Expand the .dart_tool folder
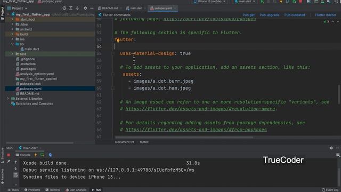341x192 pixels. point(12,19)
